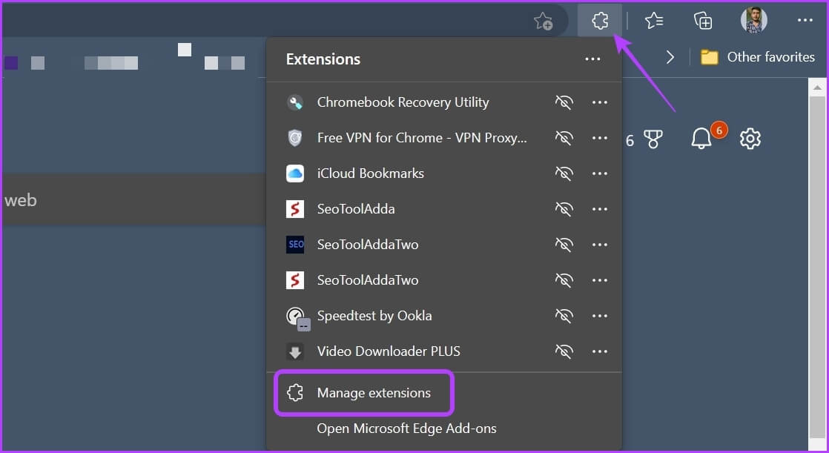This screenshot has width=829, height=453.
Task: Open more actions for iCloud Bookmarks
Action: click(x=600, y=173)
